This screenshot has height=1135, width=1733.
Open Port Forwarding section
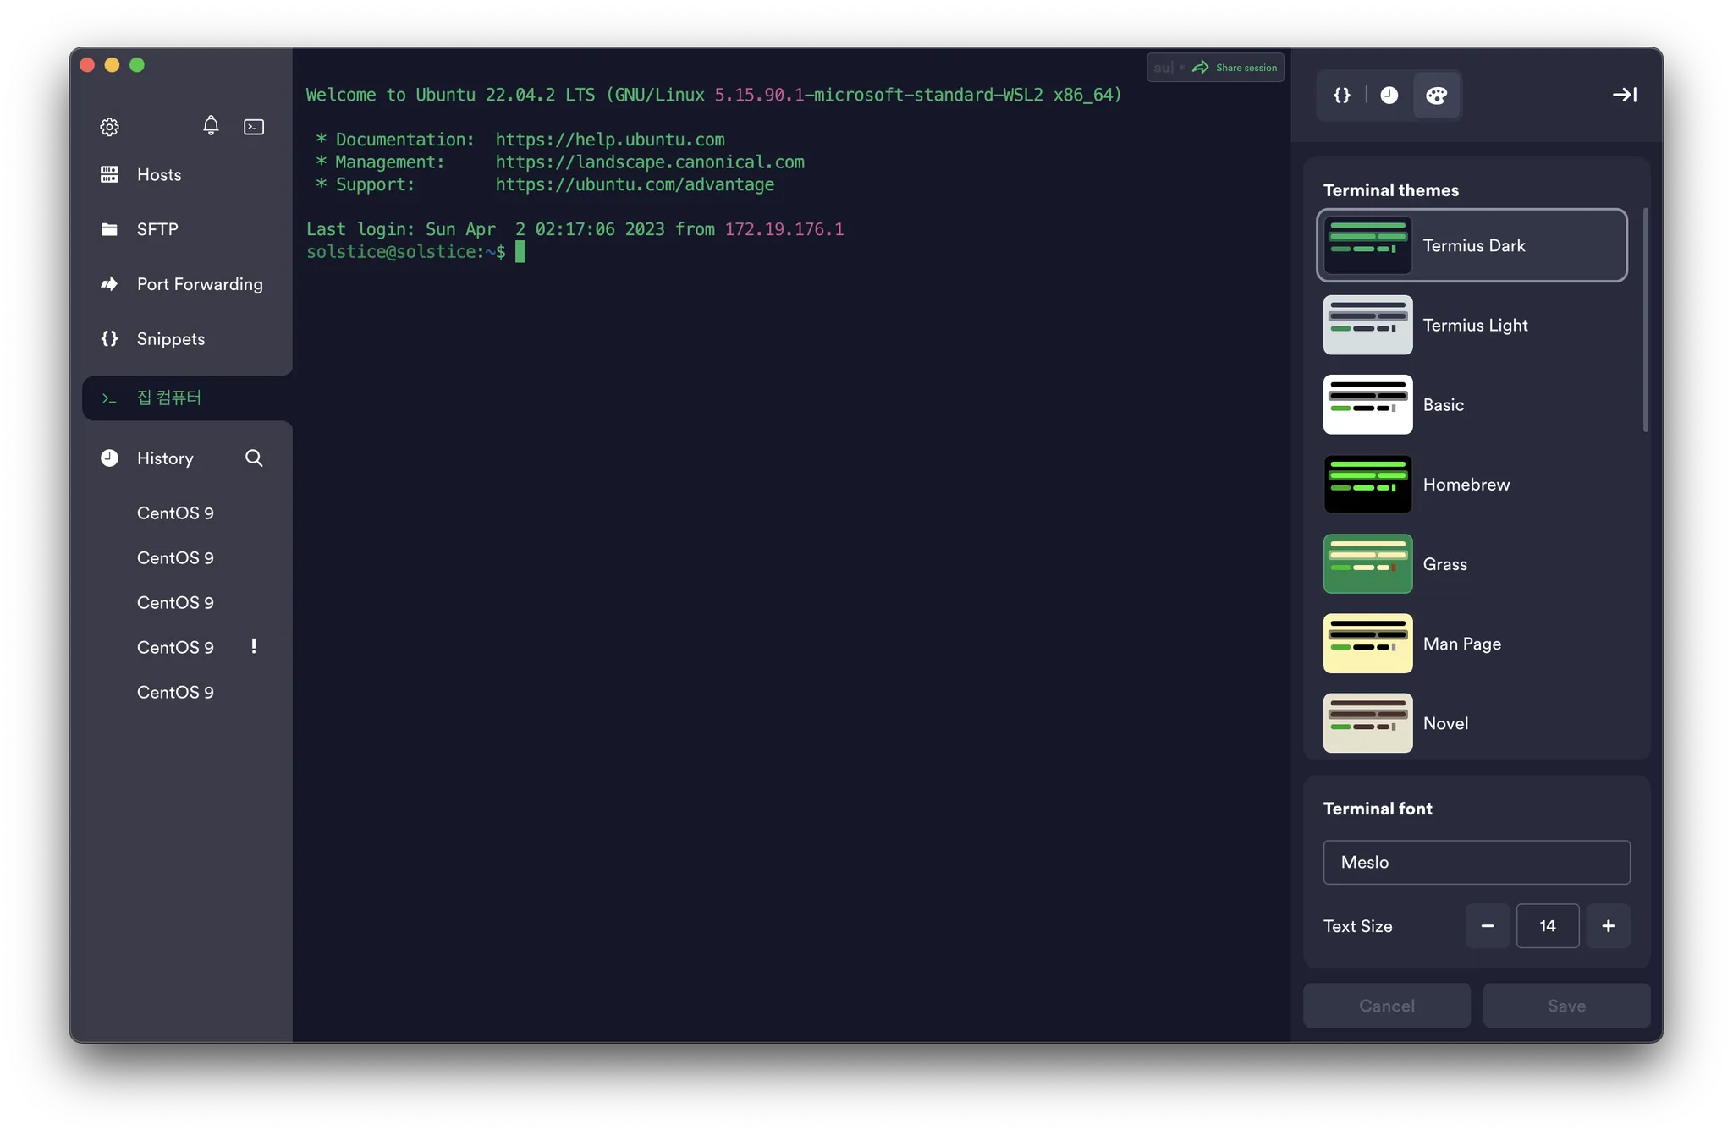[x=200, y=284]
